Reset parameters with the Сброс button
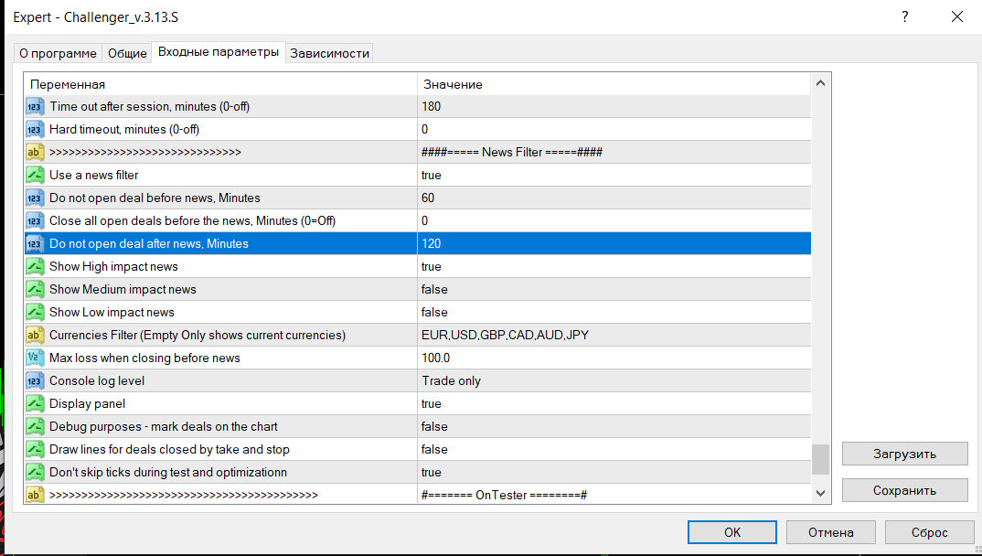This screenshot has height=556, width=982. click(x=929, y=532)
